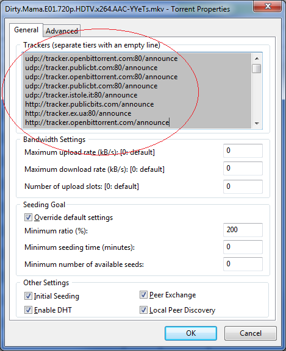The height and width of the screenshot is (351, 286).
Task: Close the Torrent Properties dialog window
Action: (x=268, y=6)
